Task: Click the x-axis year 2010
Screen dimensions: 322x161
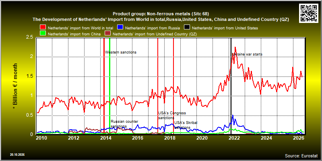Action: (41, 138)
